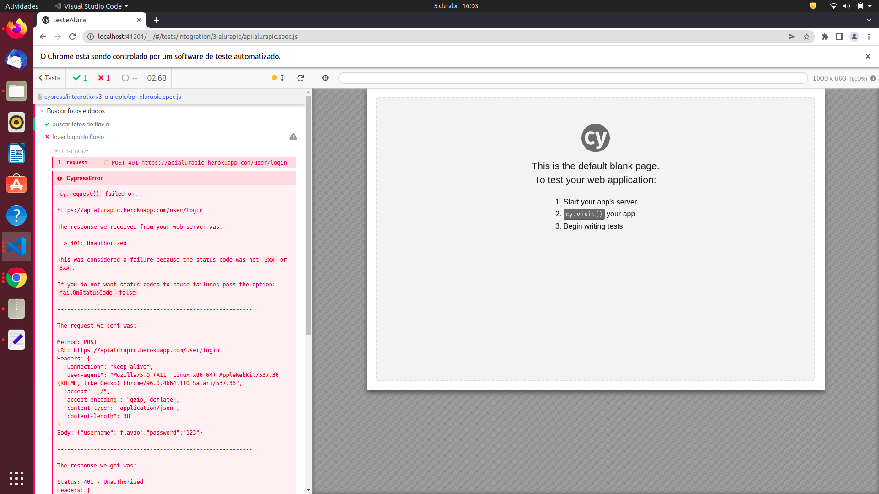Image resolution: width=879 pixels, height=494 pixels.
Task: Click the extensions icon in browser toolbar
Action: click(825, 36)
